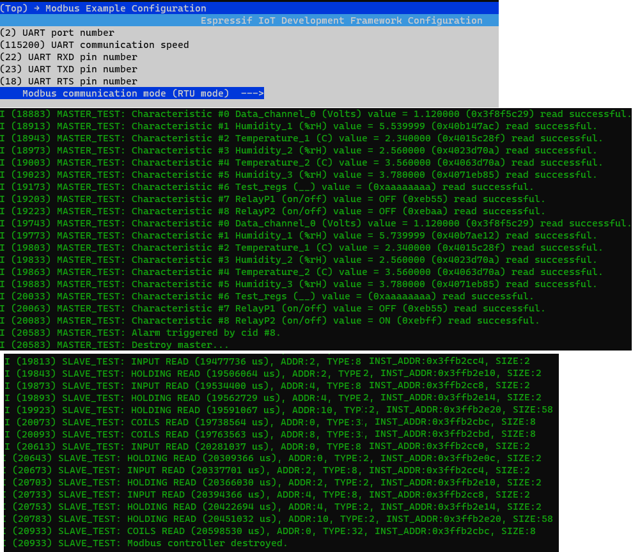The height and width of the screenshot is (552, 633).
Task: Click slave COILS READ line at (20073)
Action: pos(270,422)
